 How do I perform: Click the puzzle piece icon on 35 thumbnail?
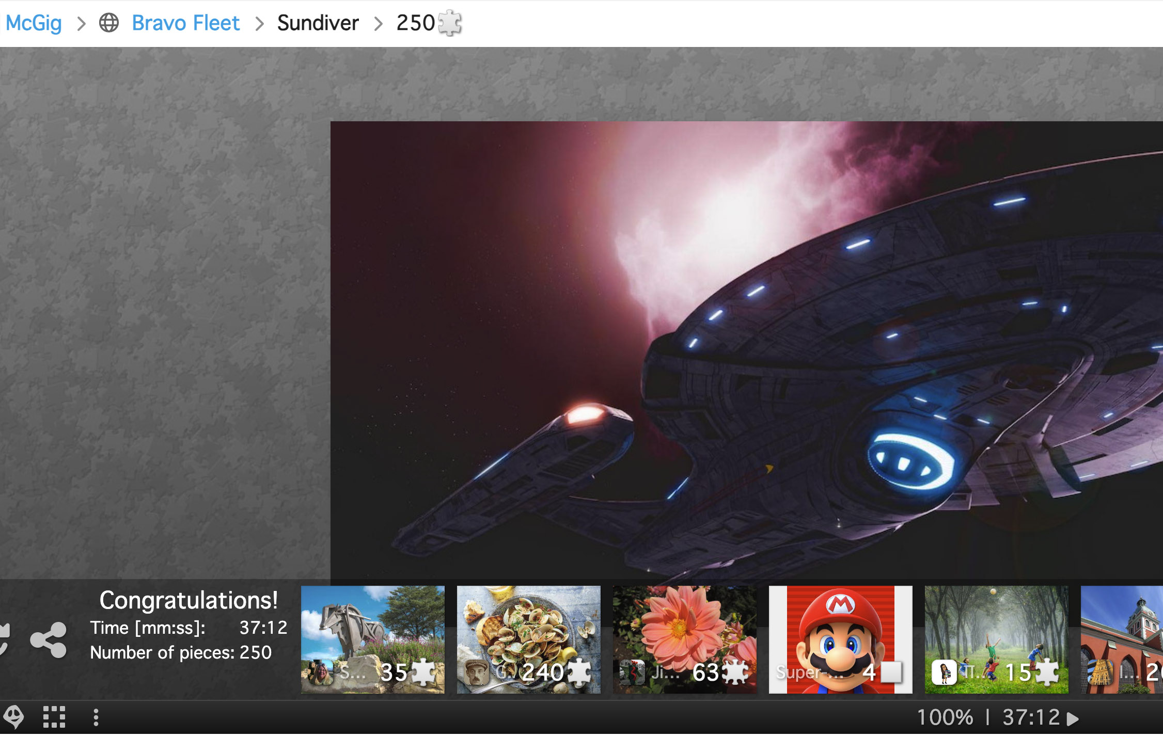[x=423, y=672]
